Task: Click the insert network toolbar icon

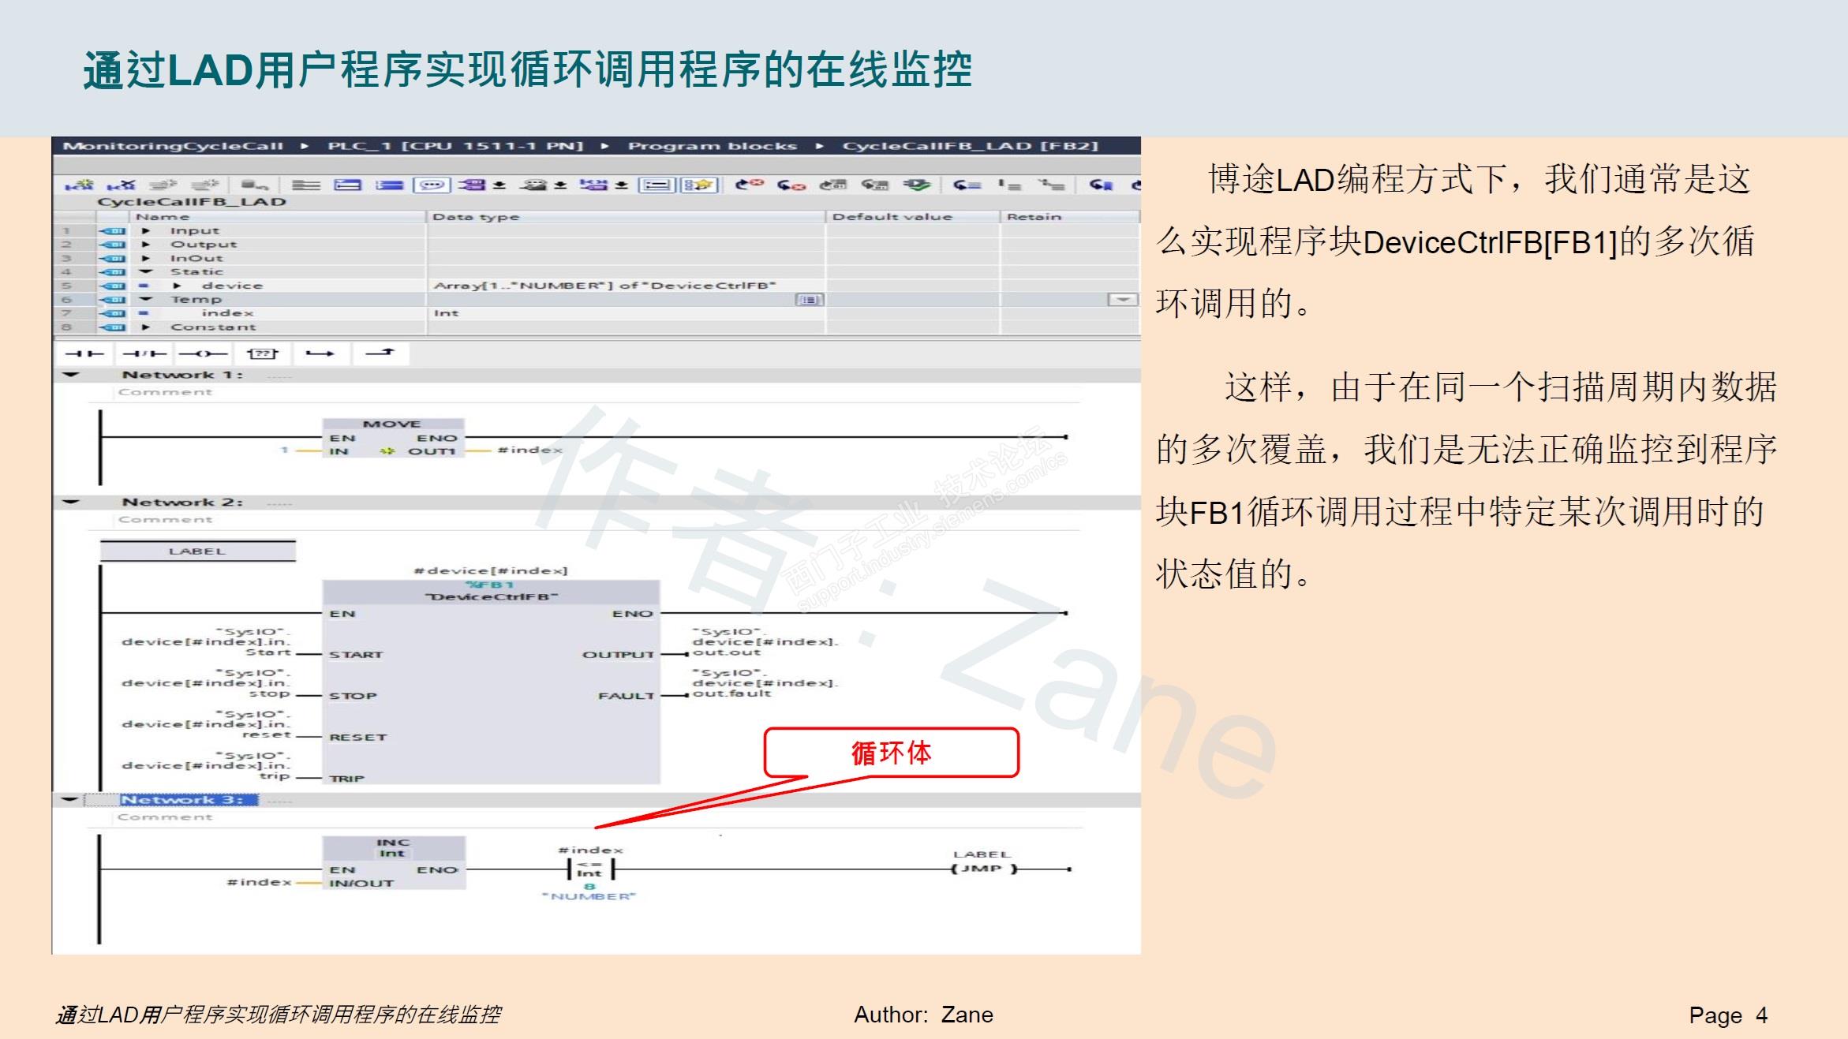Action: point(79,185)
